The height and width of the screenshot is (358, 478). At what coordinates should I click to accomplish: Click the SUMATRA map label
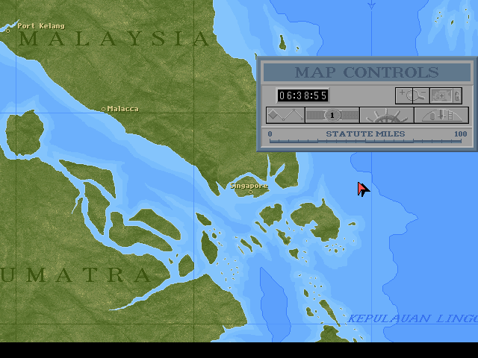(x=75, y=274)
